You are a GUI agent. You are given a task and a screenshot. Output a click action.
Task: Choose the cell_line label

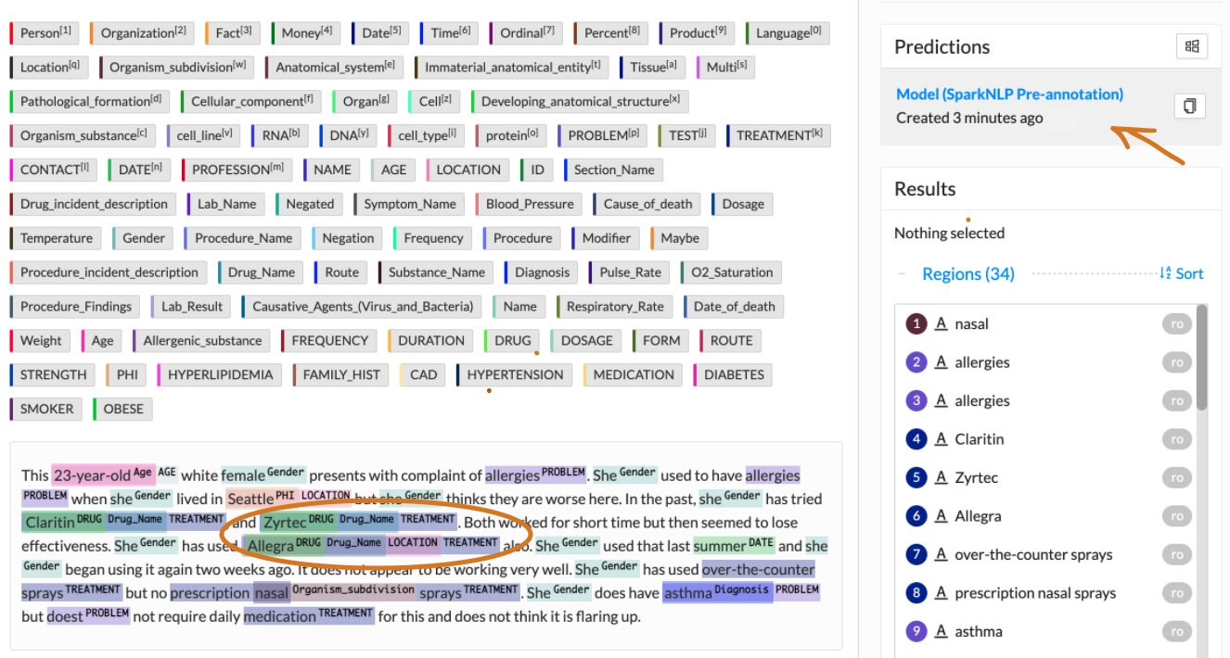click(x=204, y=135)
